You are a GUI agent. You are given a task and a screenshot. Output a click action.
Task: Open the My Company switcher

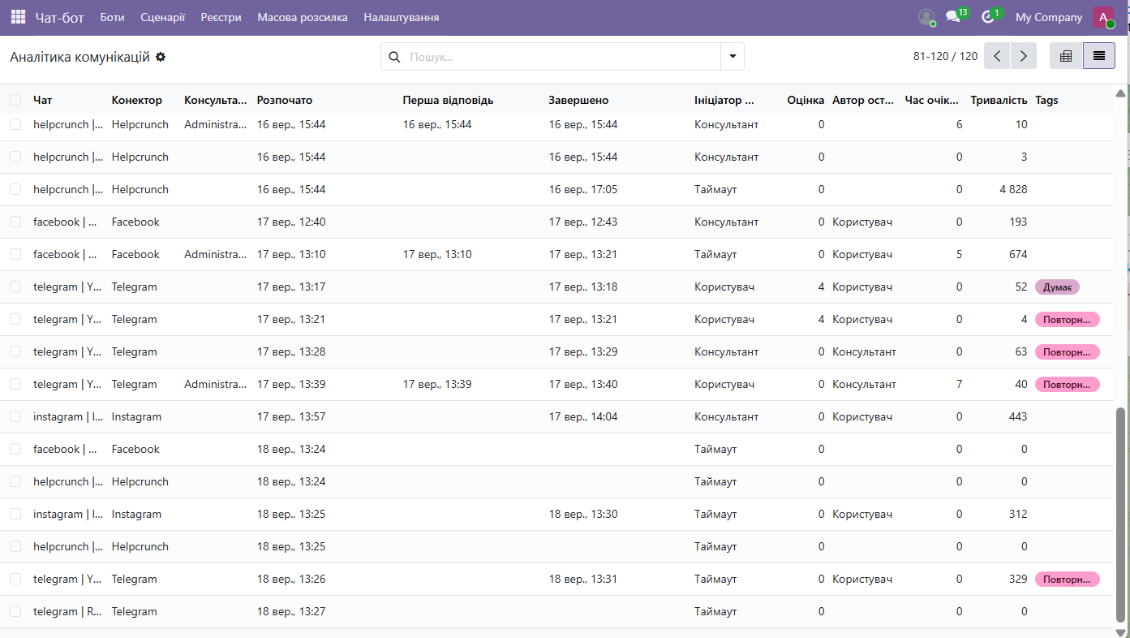[x=1049, y=17]
